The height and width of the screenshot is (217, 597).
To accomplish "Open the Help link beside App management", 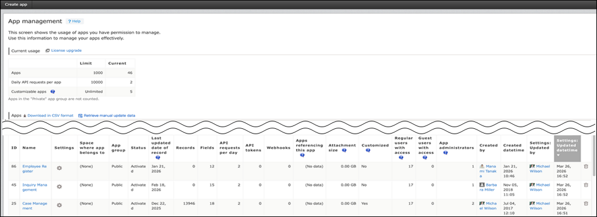I will (74, 22).
